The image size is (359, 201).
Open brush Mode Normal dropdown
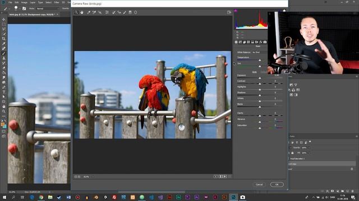pos(48,8)
